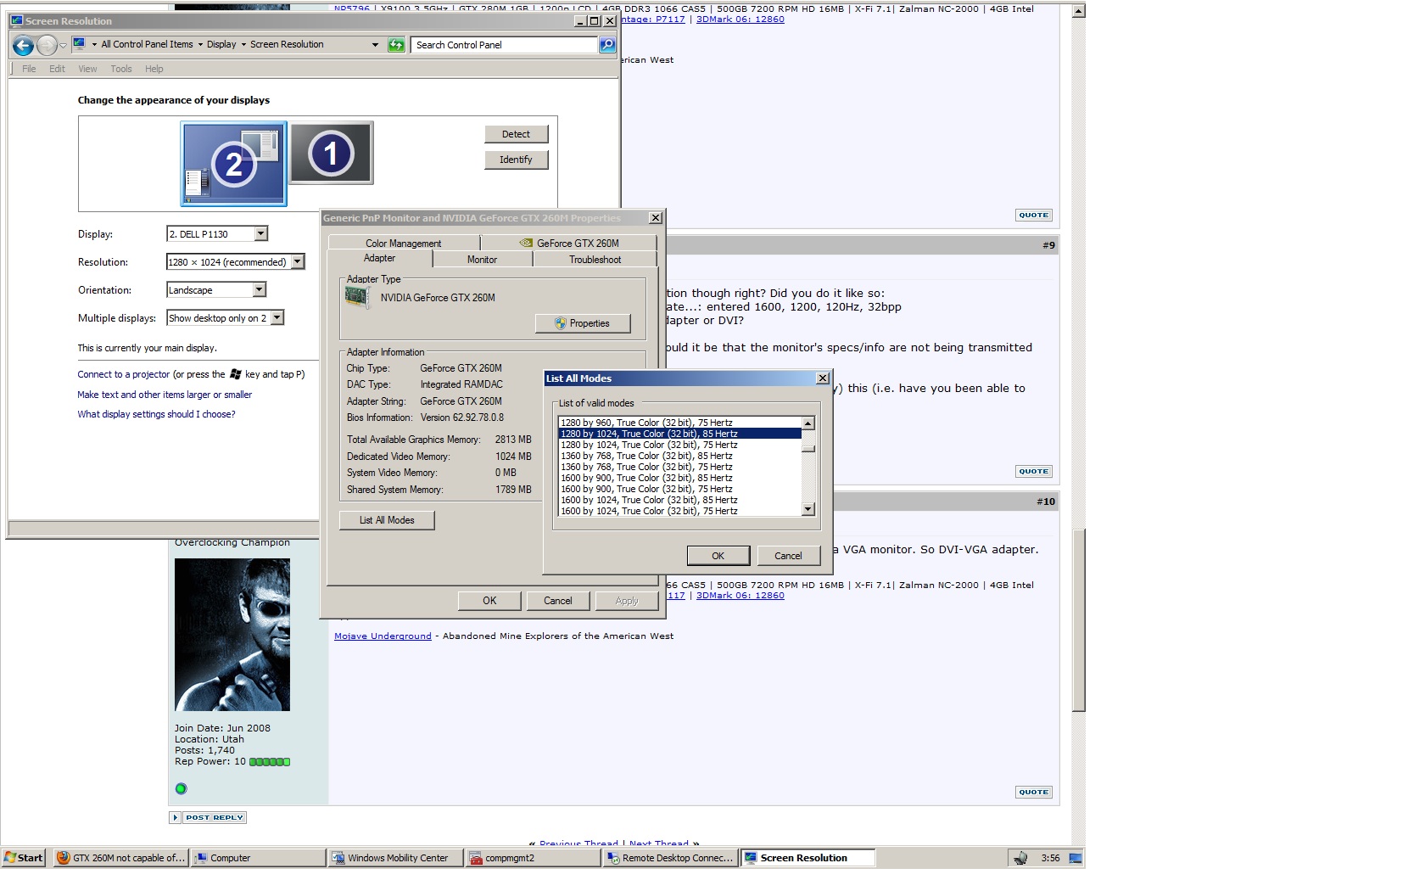Viewport: 1425px width, 891px height.
Task: Click Cancel in List All Modes dialog
Action: [788, 556]
